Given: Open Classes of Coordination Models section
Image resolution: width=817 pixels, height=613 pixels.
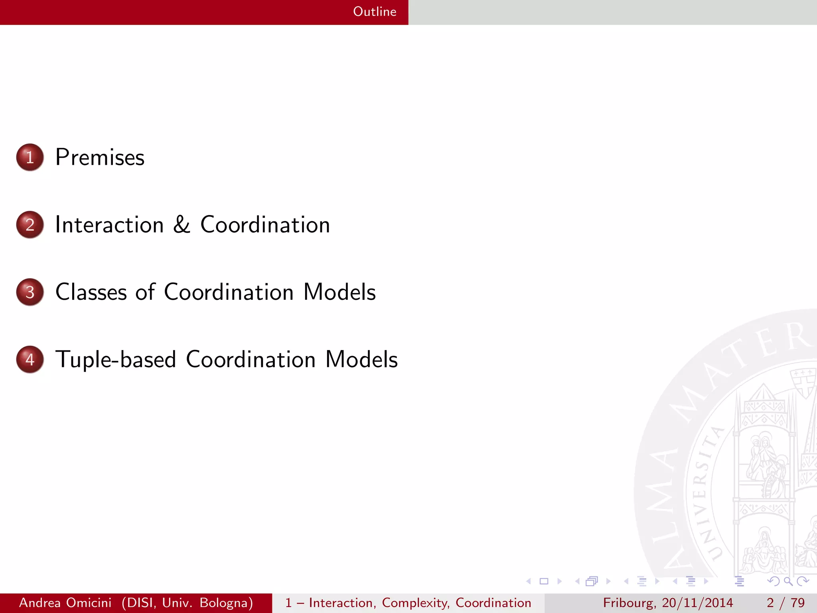Looking at the screenshot, I should point(215,292).
